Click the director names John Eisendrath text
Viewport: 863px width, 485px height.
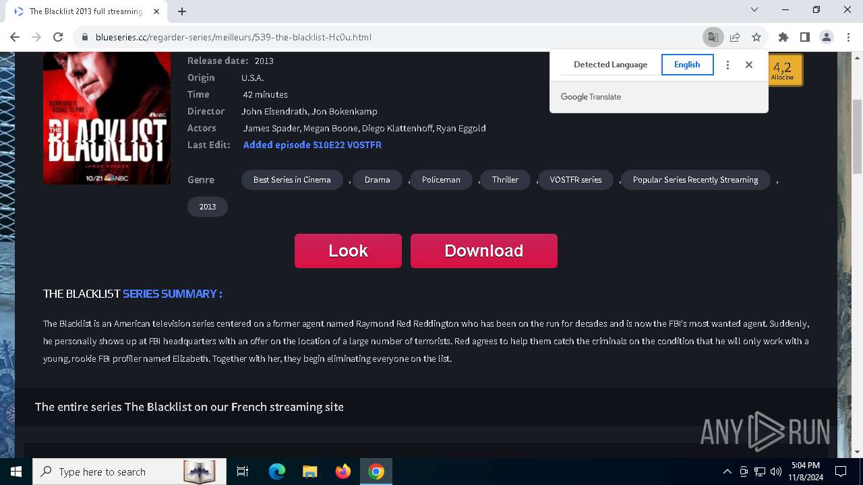[x=309, y=111]
